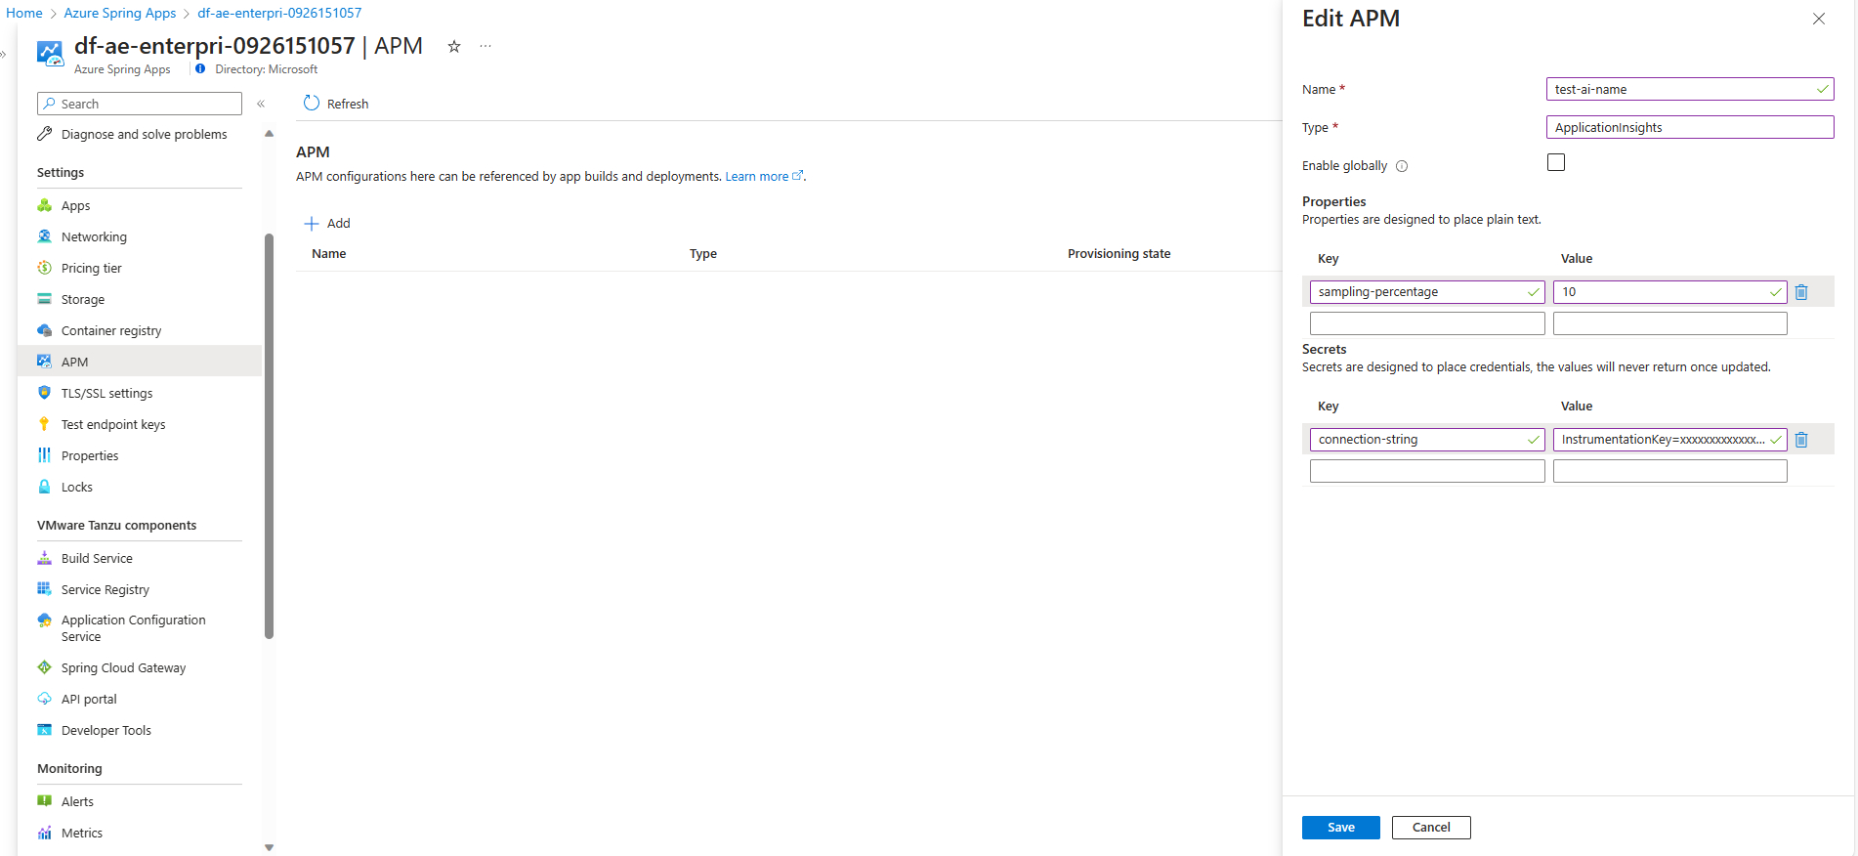Click the Refresh icon in toolbar
1858x856 pixels.
312,104
